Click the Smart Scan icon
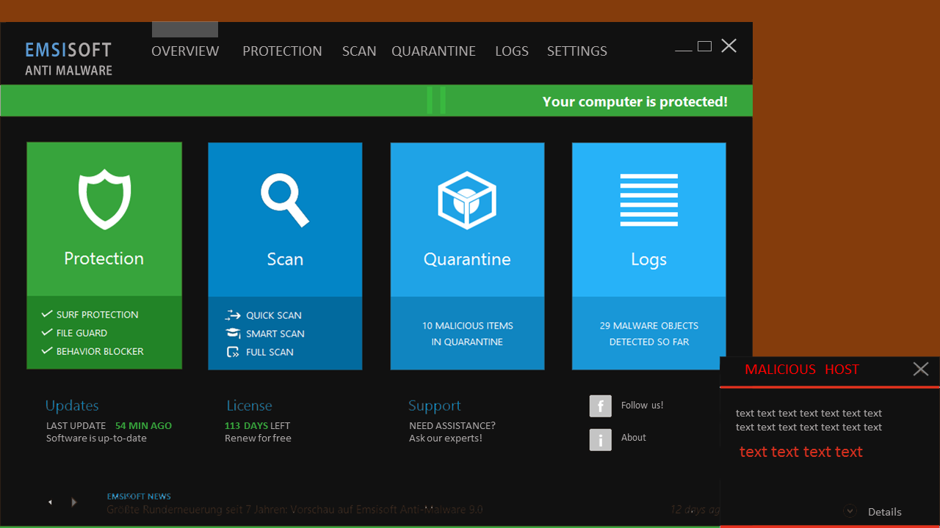The image size is (940, 528). pyautogui.click(x=233, y=334)
